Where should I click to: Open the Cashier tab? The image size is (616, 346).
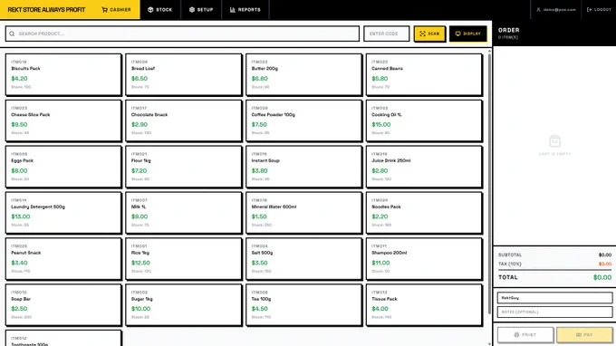pyautogui.click(x=116, y=10)
